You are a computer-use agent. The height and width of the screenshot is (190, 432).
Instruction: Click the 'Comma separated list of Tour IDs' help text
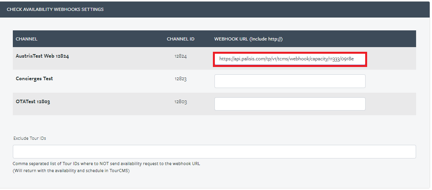coord(106,164)
